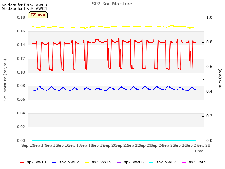Image resolution: width=225 pixels, height=169 pixels.
Task: Click the 0.6 right axis value
Action: [x=209, y=67]
